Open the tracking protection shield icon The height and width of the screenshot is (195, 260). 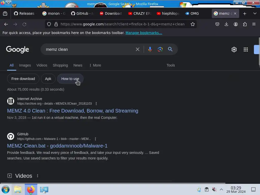(49, 24)
